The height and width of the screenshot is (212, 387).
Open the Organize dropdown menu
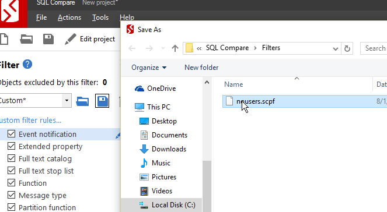coord(149,68)
